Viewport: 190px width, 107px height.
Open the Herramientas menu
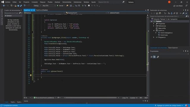click(67, 2)
